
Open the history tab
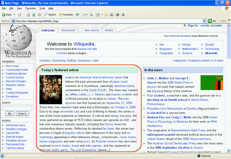[109, 30]
